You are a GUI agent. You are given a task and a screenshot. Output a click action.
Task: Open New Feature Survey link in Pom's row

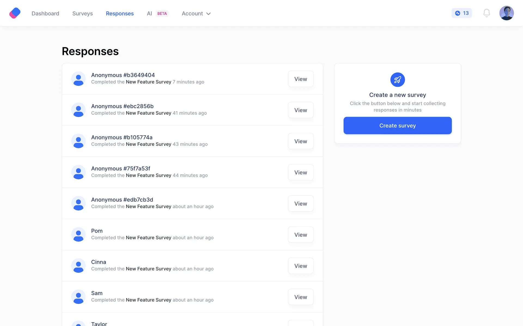pos(148,238)
